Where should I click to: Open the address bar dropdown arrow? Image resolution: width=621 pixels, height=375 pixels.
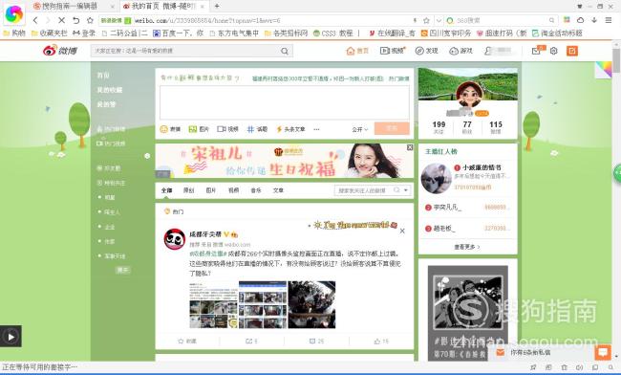tap(439, 20)
